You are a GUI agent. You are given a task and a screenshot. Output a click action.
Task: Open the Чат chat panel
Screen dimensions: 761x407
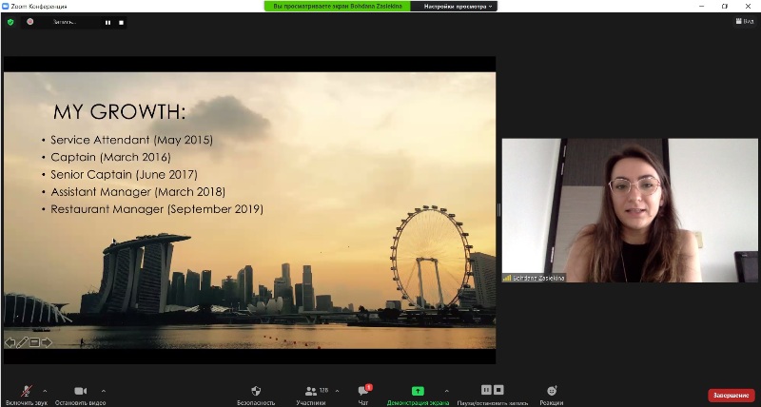pyautogui.click(x=363, y=395)
